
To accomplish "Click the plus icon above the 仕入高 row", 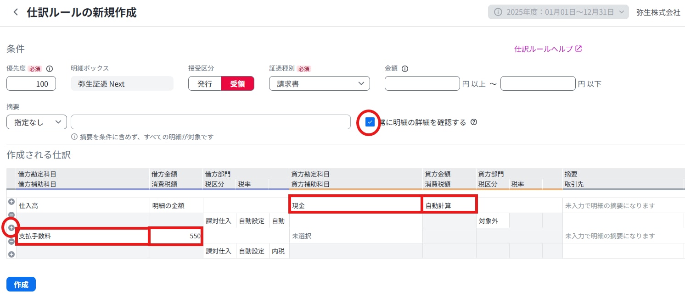I will (x=11, y=202).
